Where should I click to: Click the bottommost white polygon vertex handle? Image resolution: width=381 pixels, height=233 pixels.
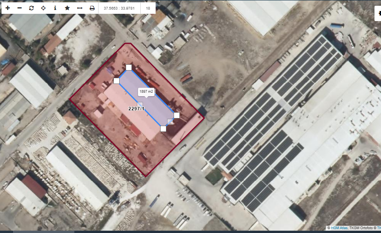(x=163, y=128)
